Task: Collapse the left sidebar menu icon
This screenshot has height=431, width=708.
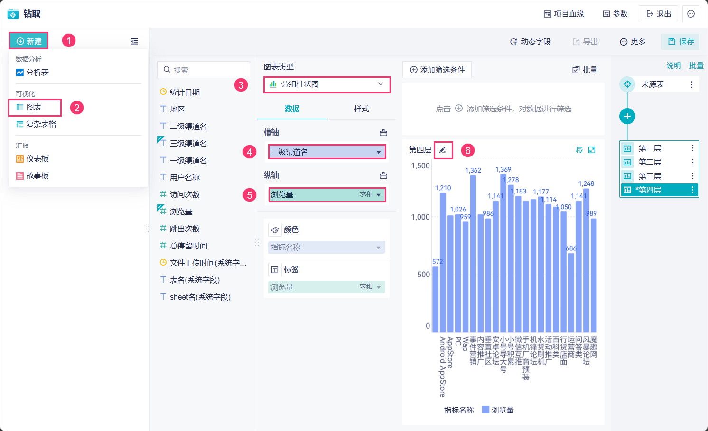Action: (x=134, y=41)
